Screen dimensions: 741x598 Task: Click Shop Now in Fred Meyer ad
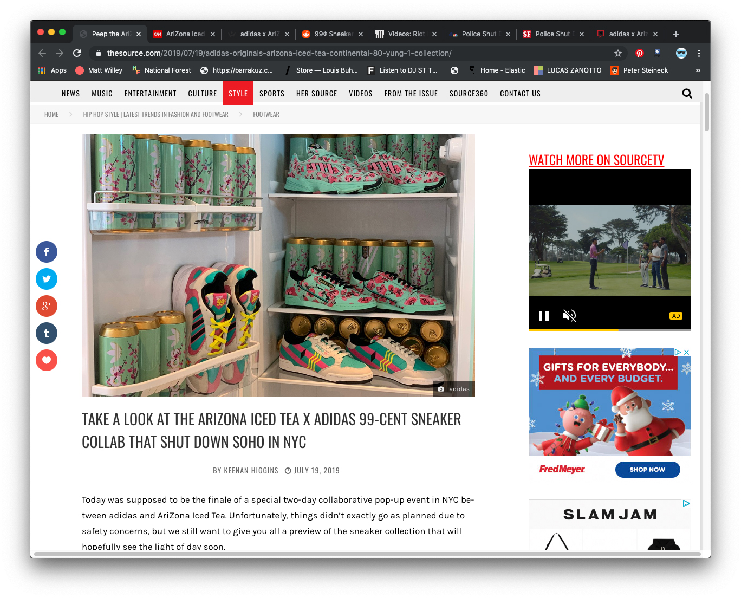click(647, 470)
